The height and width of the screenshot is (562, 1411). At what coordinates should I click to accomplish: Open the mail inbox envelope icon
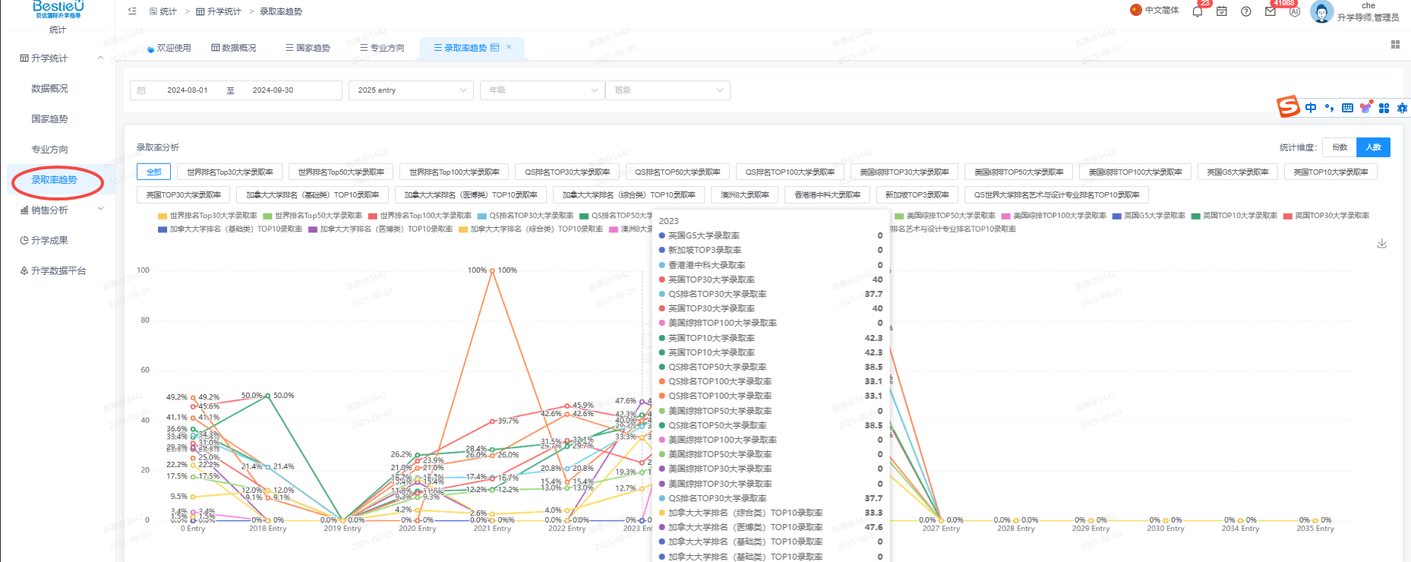point(1271,11)
